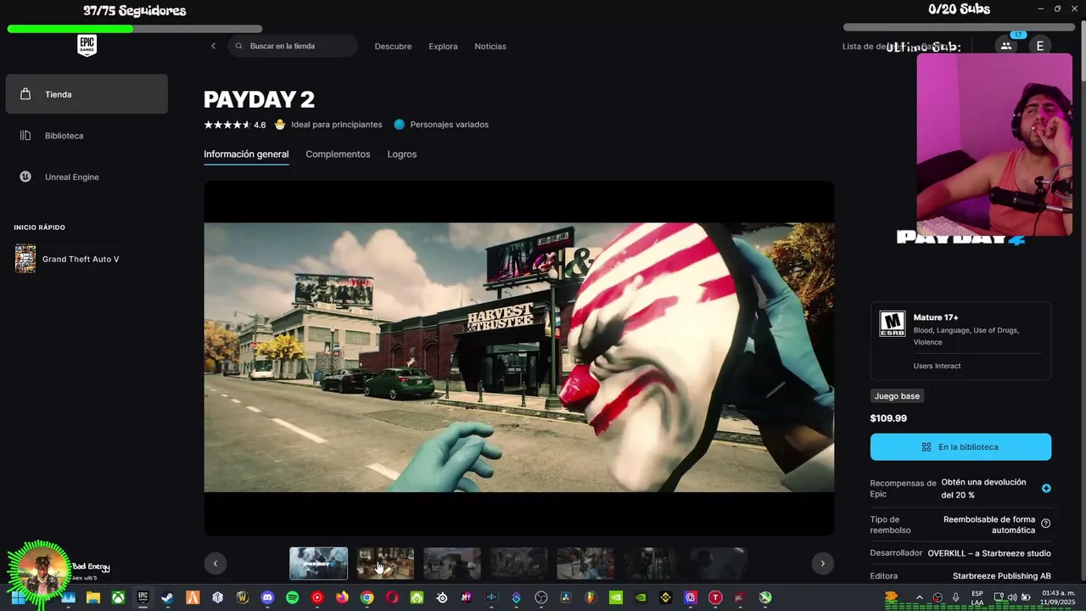Open Steam from the taskbar

168,597
